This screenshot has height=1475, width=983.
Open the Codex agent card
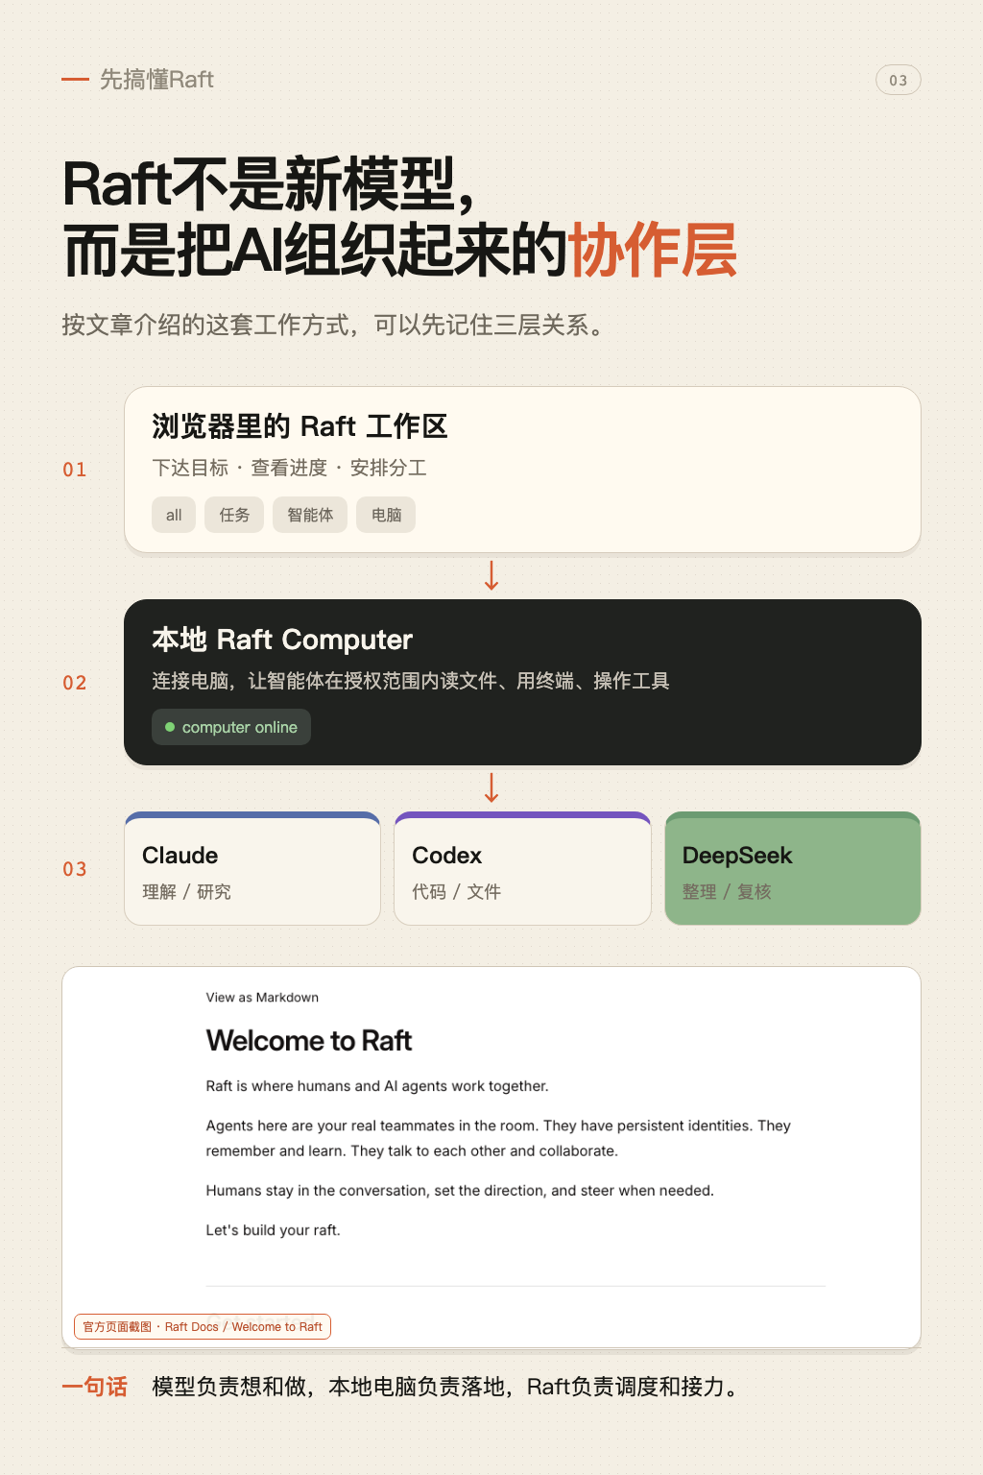(522, 869)
